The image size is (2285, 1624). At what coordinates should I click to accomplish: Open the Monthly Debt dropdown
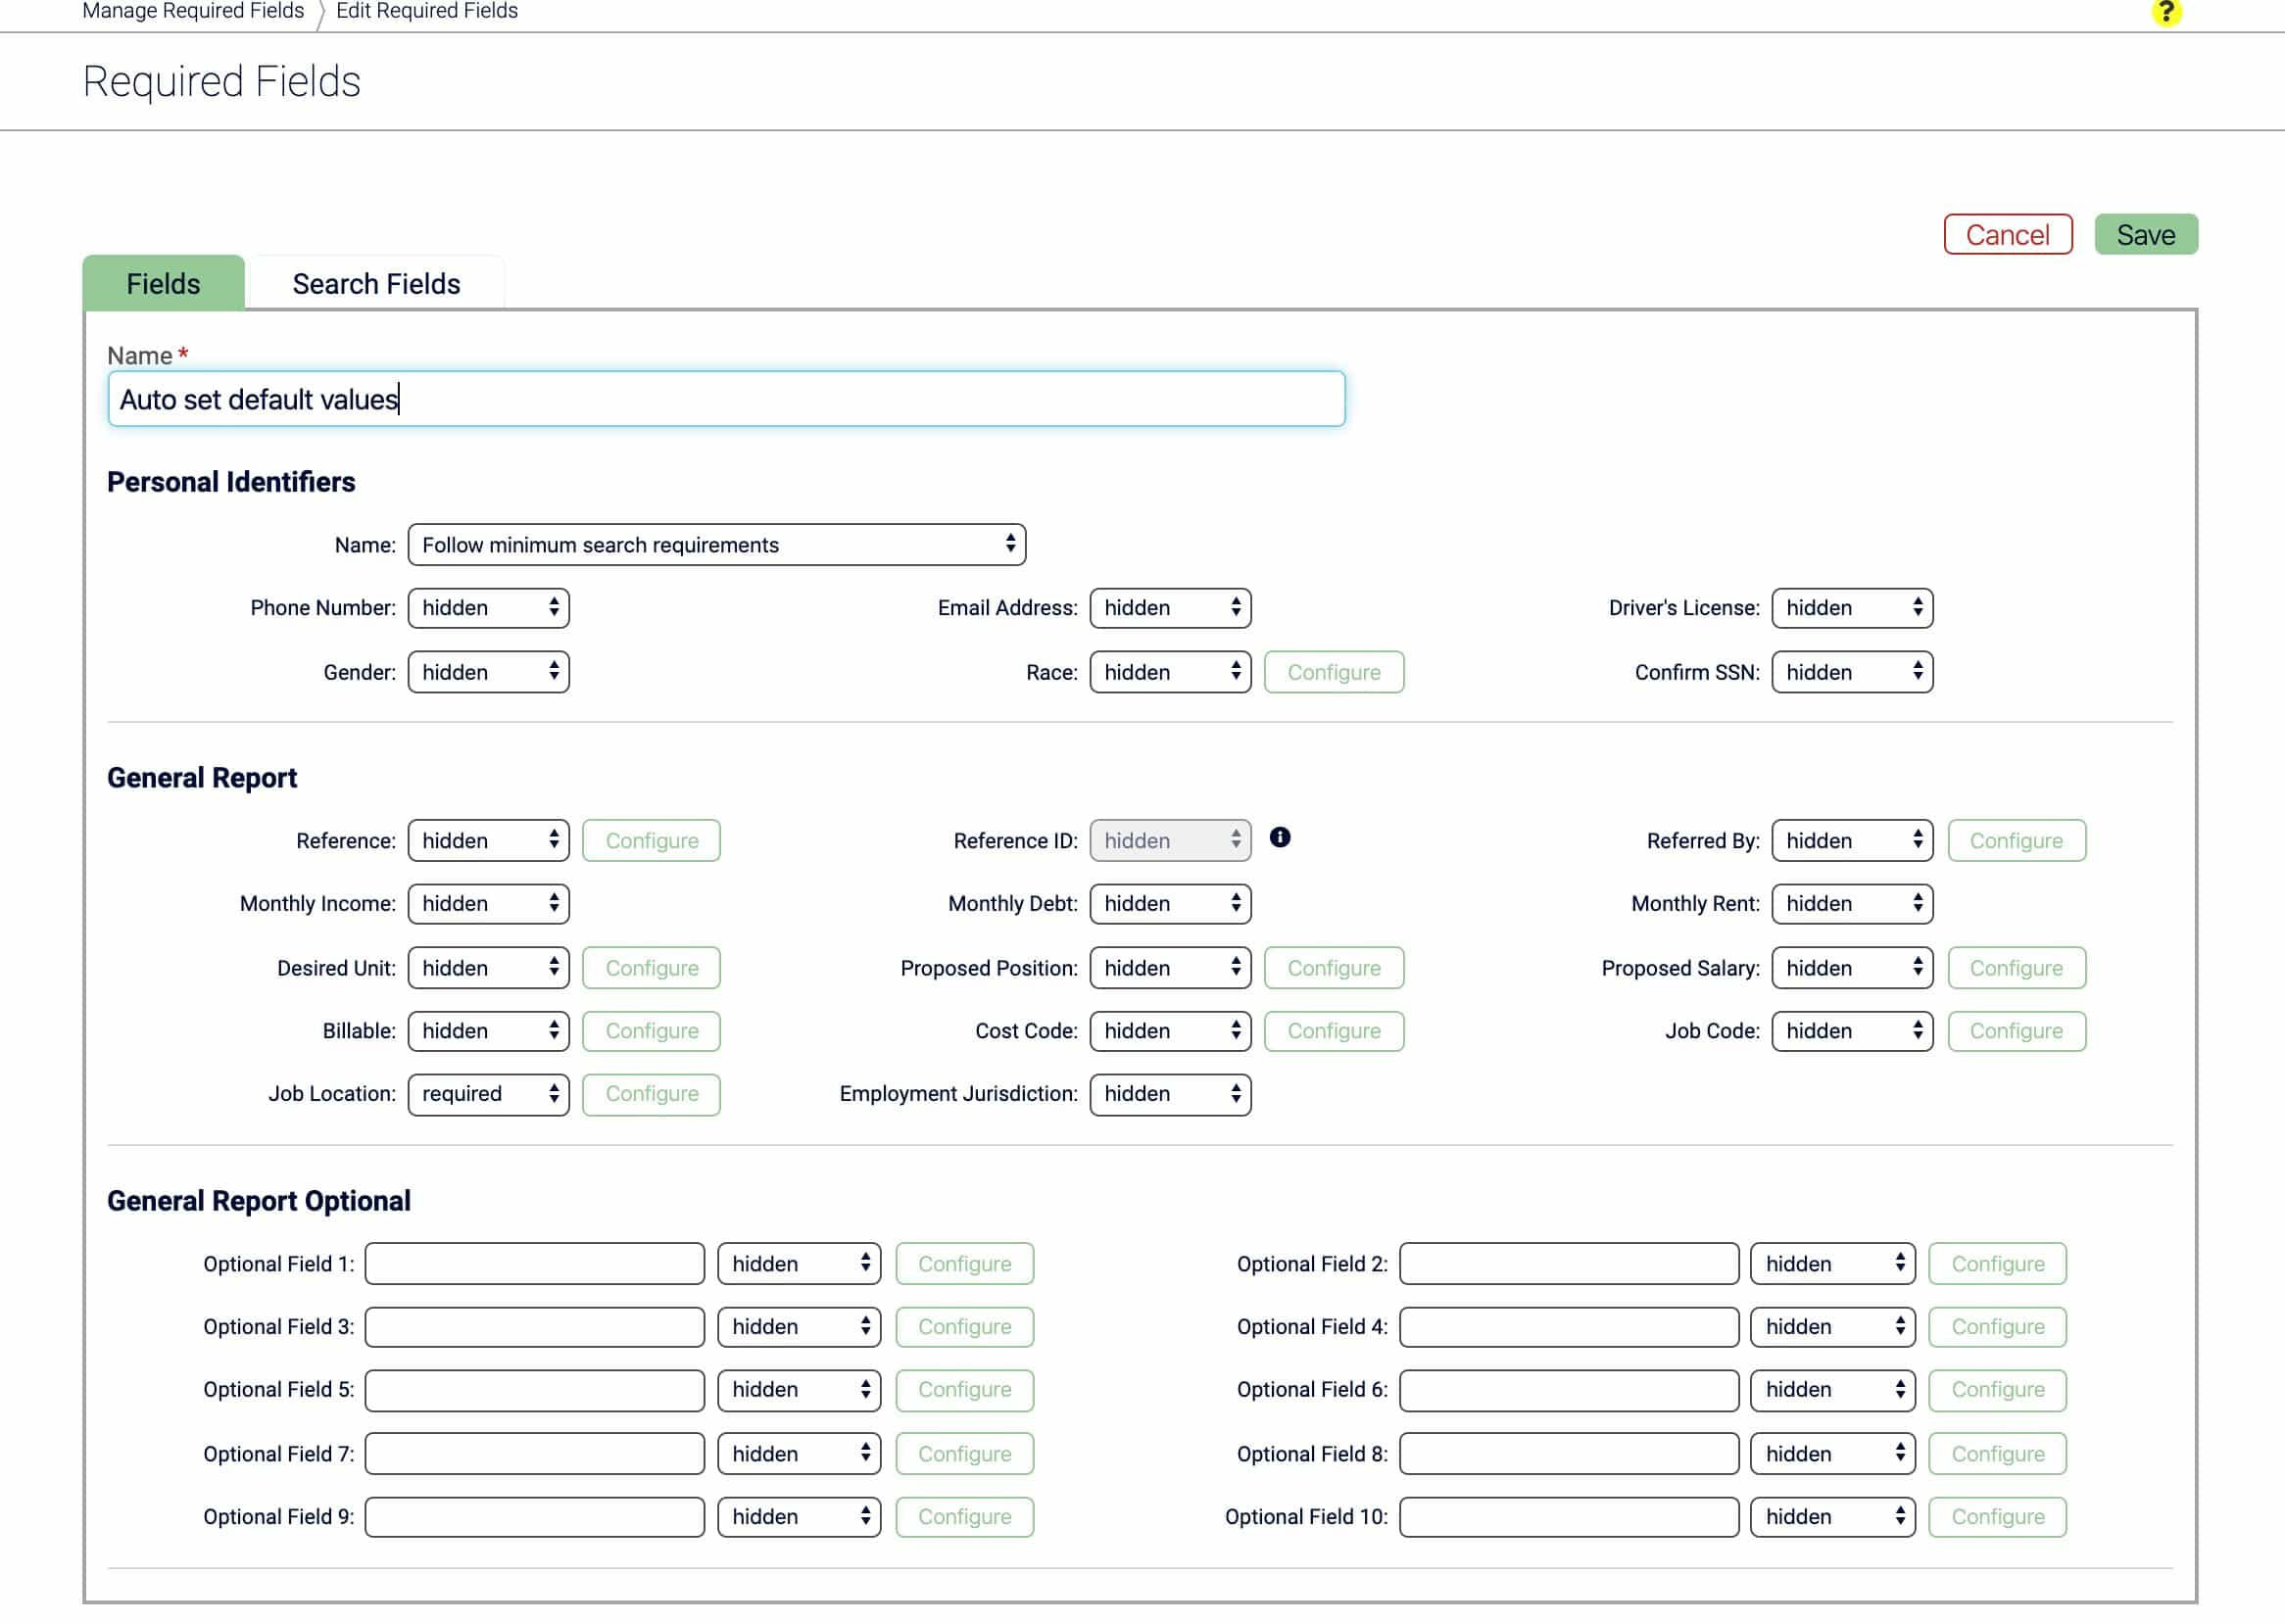[x=1171, y=903]
